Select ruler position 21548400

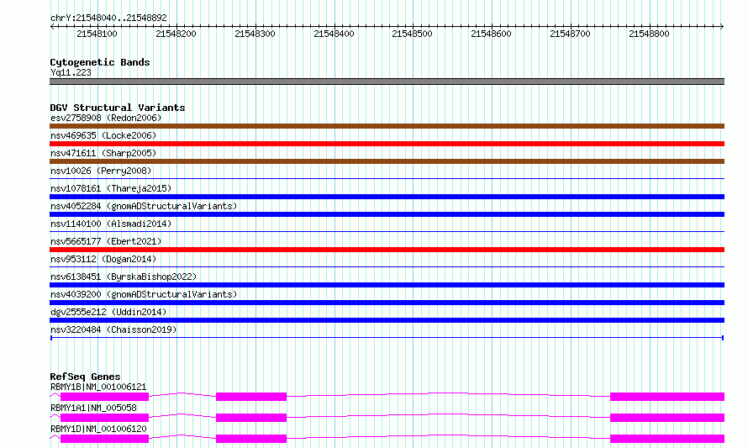tap(334, 34)
